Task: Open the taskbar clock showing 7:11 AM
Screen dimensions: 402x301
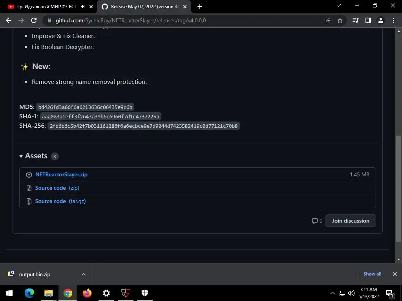Action: coord(368,293)
